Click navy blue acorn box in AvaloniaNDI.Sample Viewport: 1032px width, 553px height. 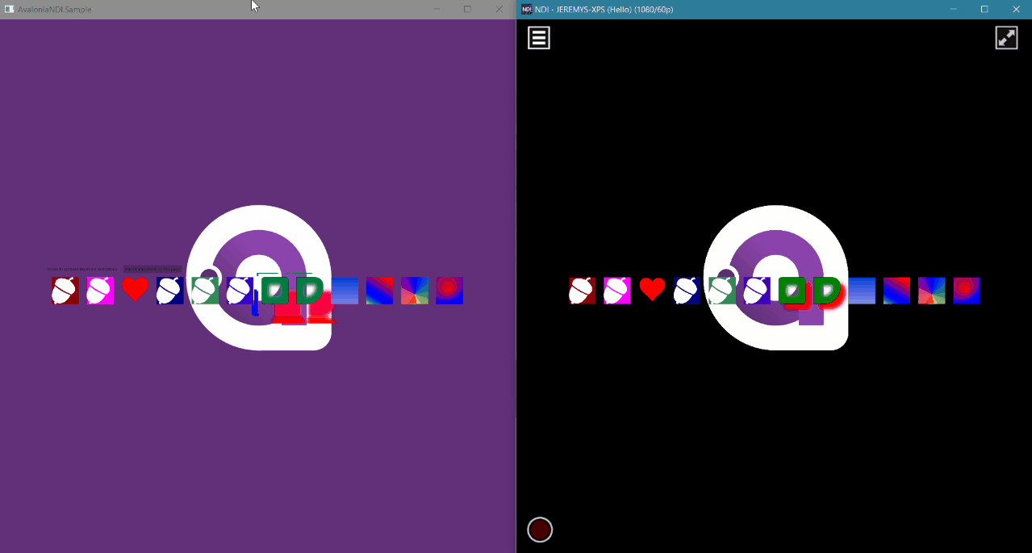pyautogui.click(x=170, y=291)
